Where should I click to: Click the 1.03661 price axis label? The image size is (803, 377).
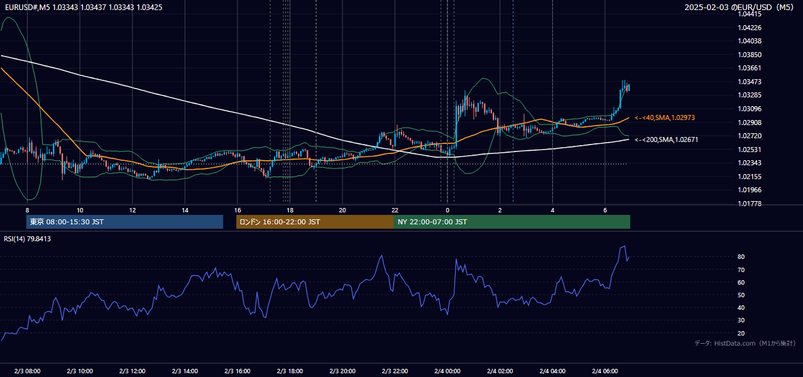[749, 68]
